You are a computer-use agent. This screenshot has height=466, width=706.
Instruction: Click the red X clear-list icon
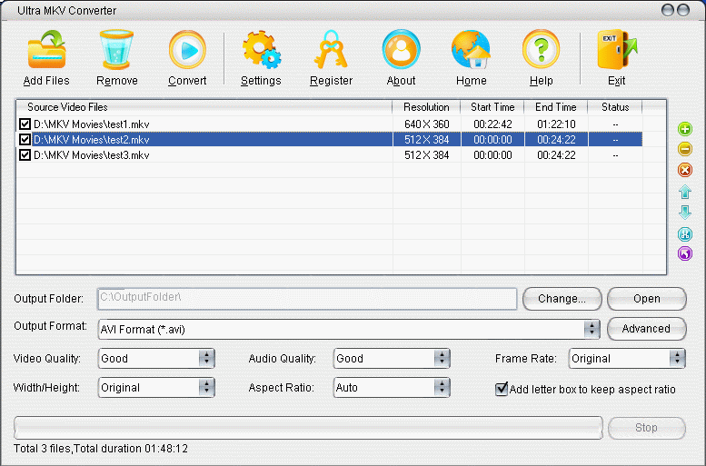[x=685, y=170]
